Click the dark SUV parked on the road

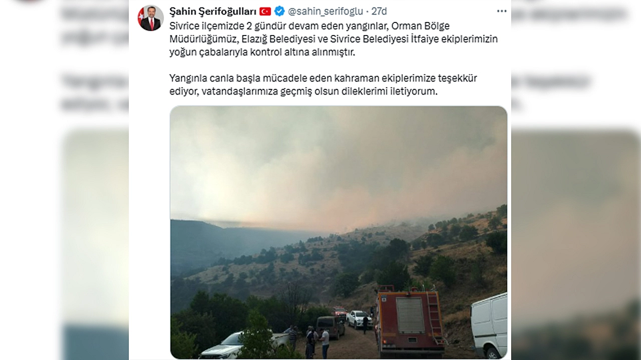pos(330,326)
